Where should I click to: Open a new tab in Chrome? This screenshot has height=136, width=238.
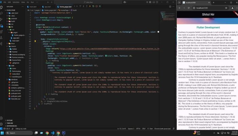coord(214,3)
